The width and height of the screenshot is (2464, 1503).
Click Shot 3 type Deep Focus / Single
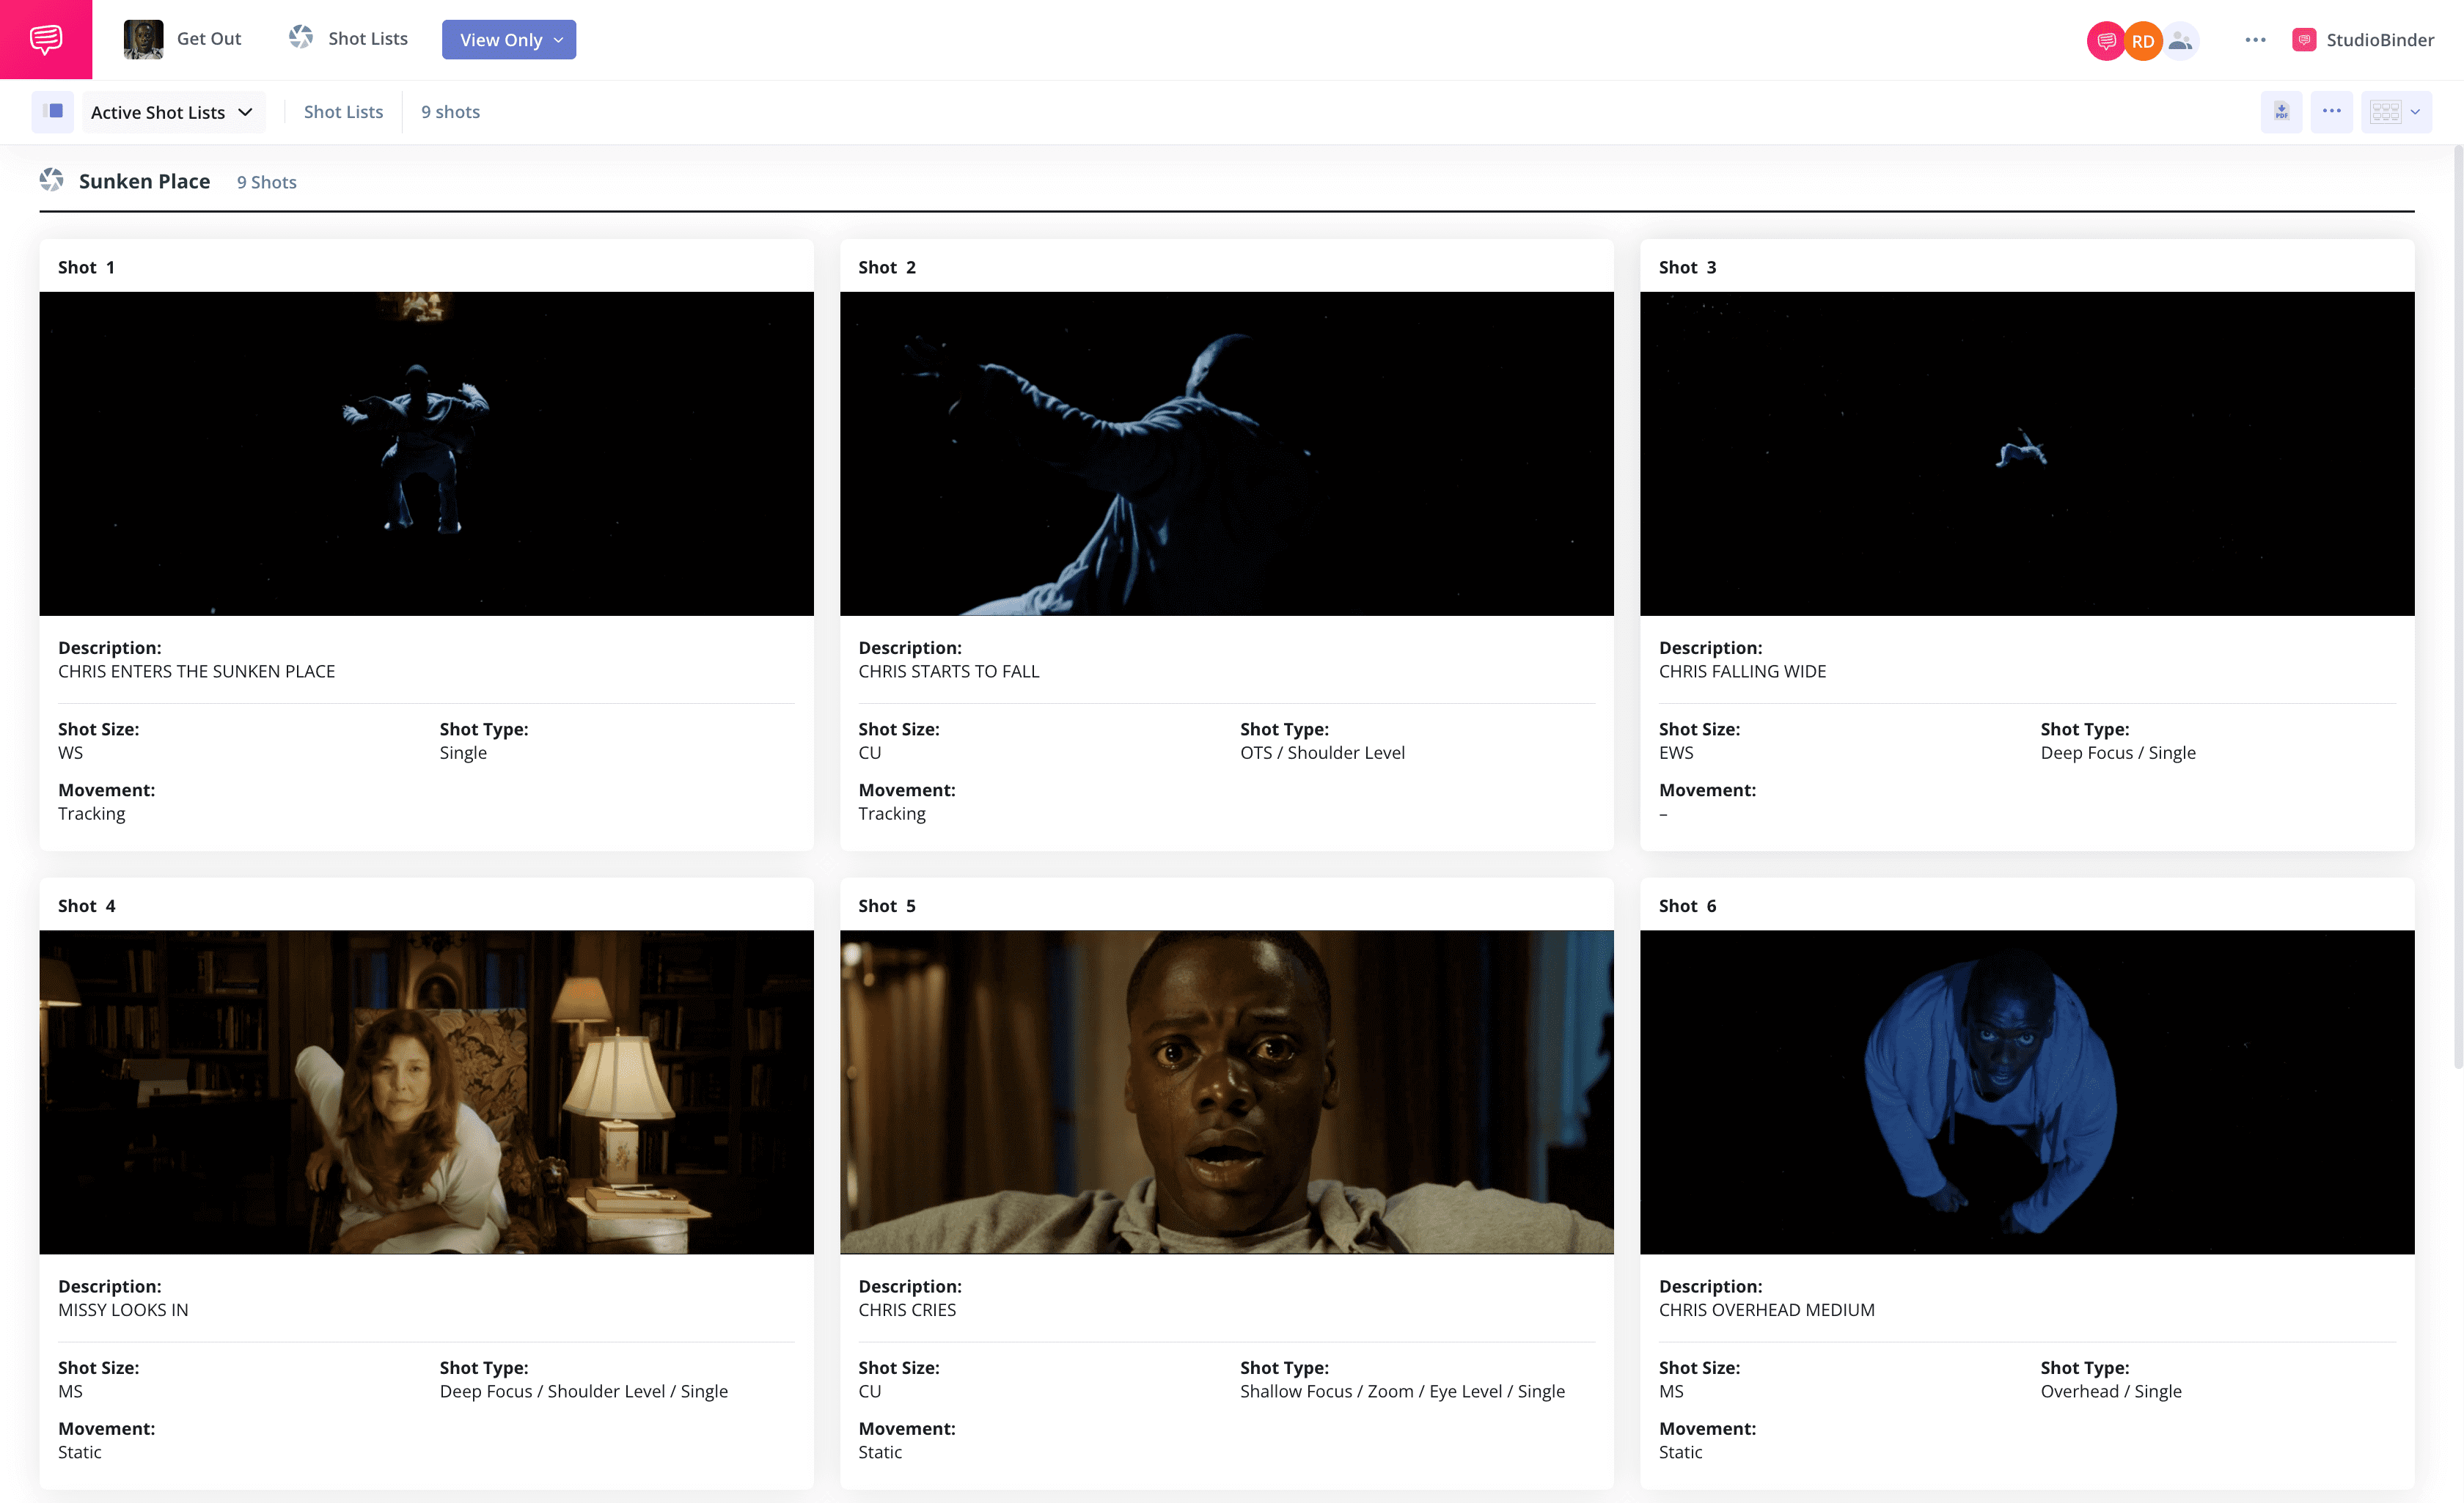[x=2118, y=753]
